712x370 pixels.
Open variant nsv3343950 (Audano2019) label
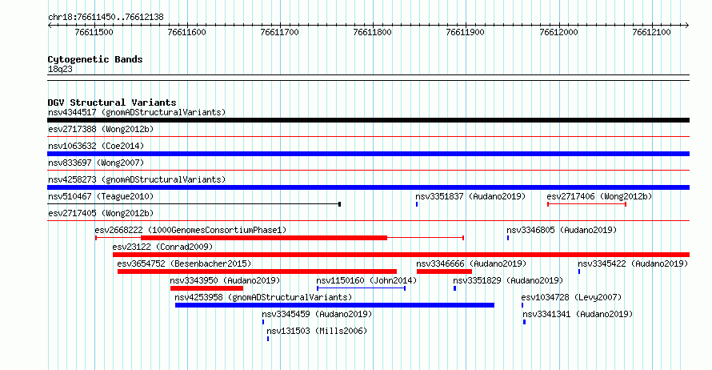[x=226, y=280]
